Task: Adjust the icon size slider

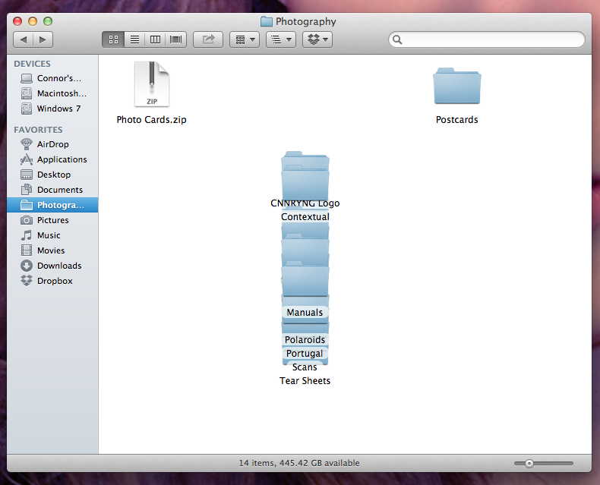Action: tap(529, 464)
